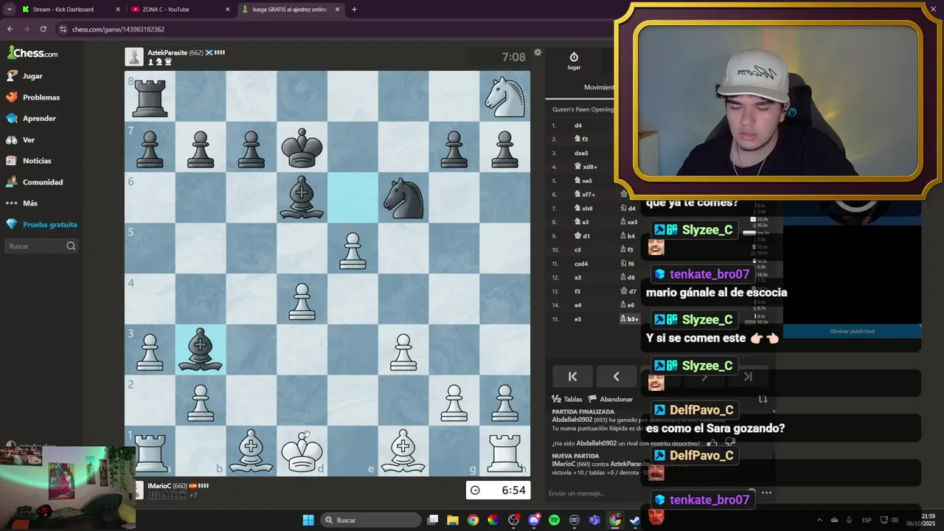The height and width of the screenshot is (531, 944).
Task: Click the chess.com address bar URL
Action: (x=118, y=29)
